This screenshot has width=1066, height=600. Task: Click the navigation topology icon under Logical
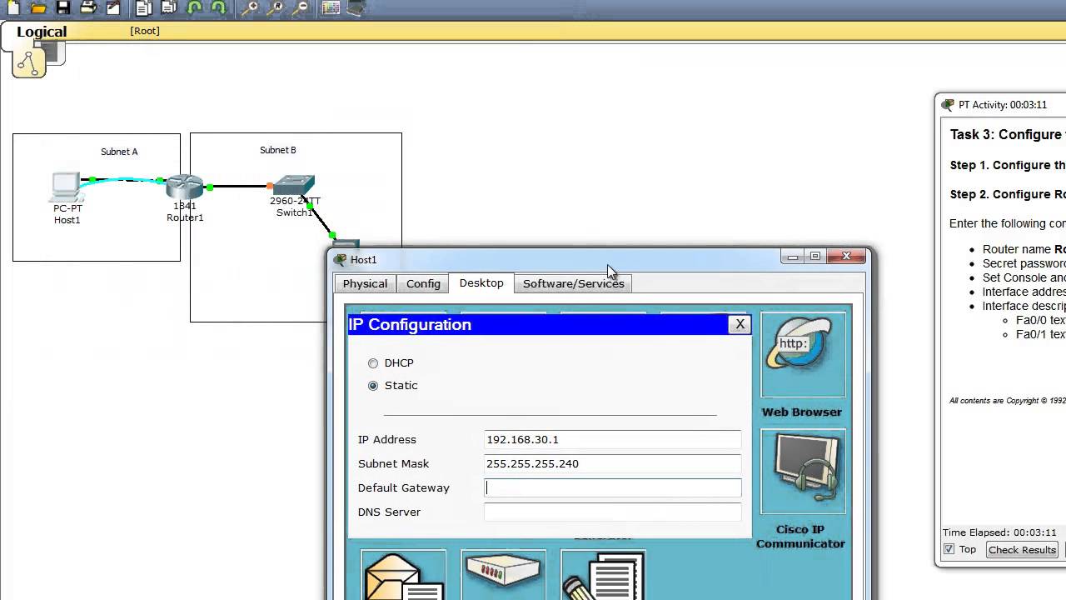[28, 63]
